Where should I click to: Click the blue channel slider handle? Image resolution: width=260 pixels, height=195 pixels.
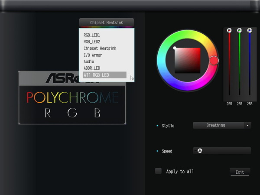(250, 30)
